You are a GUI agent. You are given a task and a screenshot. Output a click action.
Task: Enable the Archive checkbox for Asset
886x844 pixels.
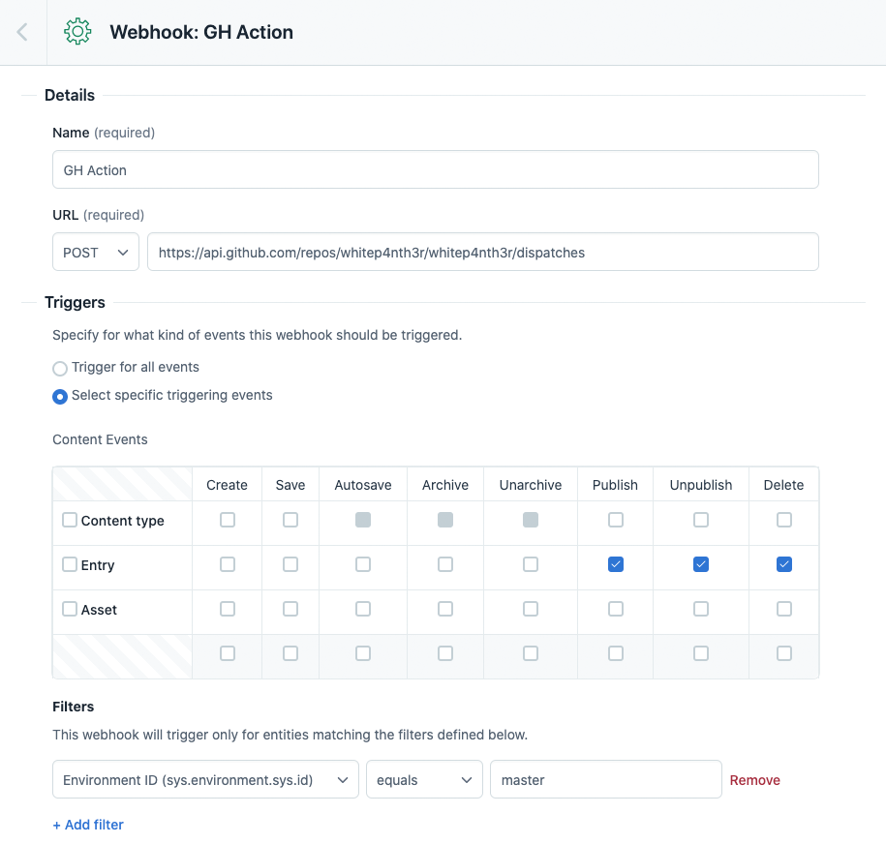(444, 609)
